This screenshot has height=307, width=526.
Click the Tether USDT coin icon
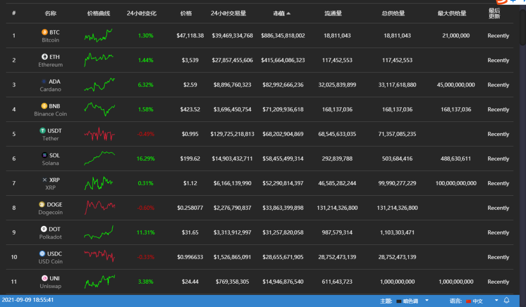click(x=42, y=131)
